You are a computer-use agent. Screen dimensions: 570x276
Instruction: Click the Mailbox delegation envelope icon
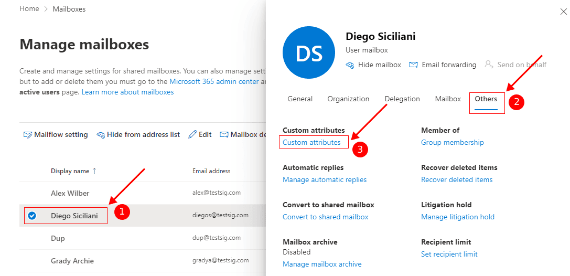click(x=224, y=135)
